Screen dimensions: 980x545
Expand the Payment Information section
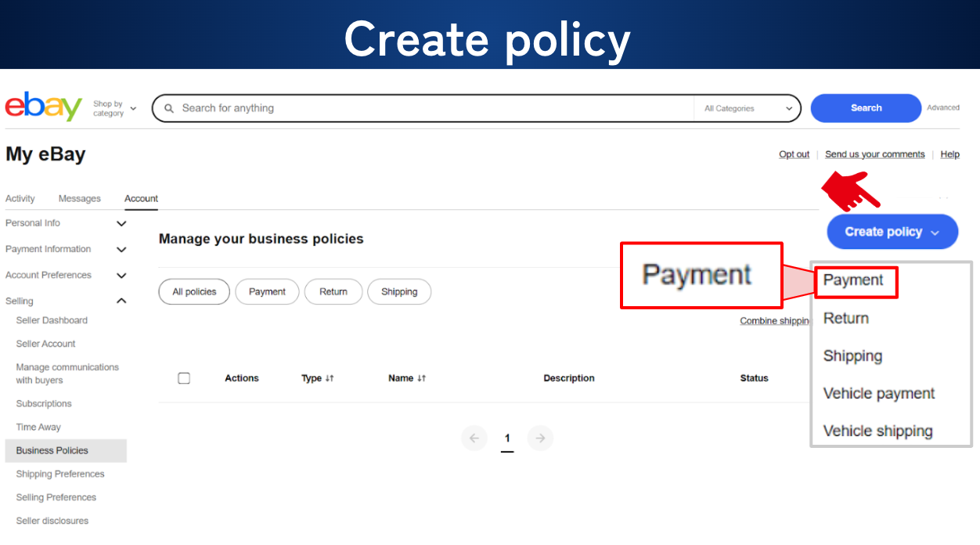(121, 249)
